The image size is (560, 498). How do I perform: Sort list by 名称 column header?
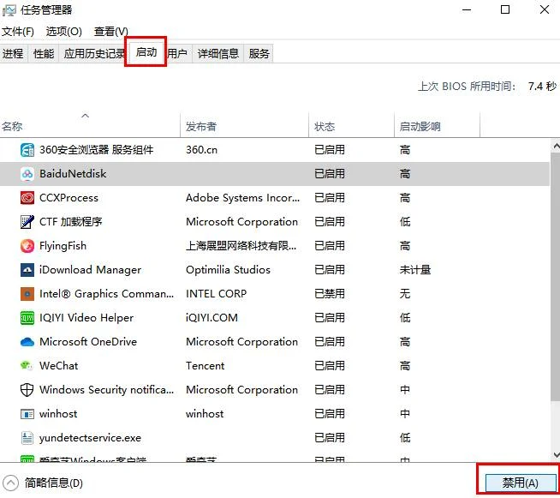tap(13, 127)
